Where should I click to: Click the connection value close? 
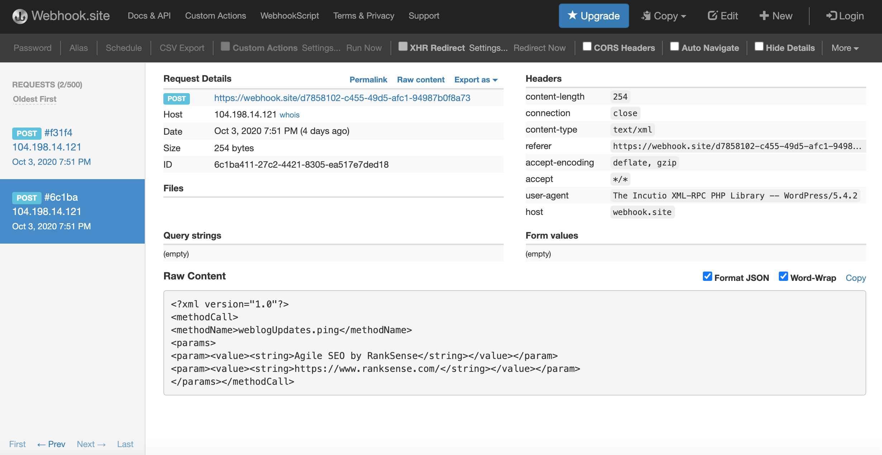pyautogui.click(x=625, y=113)
